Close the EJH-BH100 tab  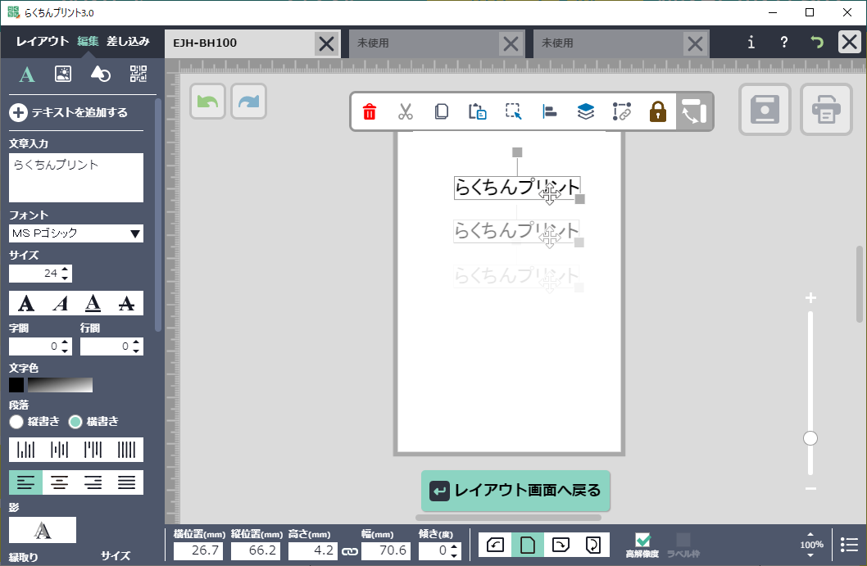327,43
